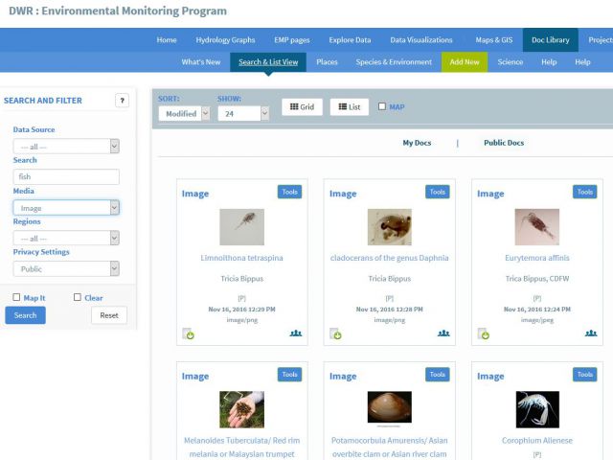Switch to Grid view
613x460 pixels.
302,107
